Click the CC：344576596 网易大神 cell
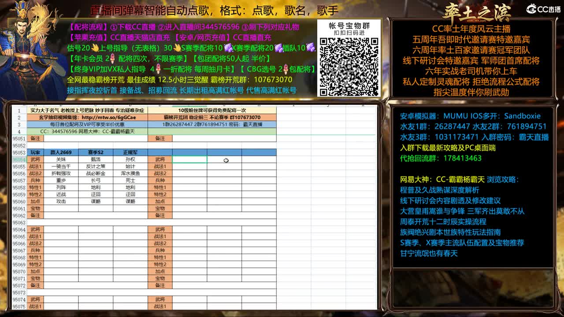 tap(87, 132)
